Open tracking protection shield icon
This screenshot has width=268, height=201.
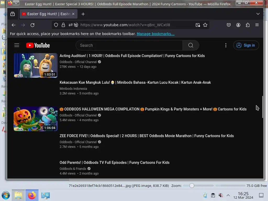tap(56, 25)
